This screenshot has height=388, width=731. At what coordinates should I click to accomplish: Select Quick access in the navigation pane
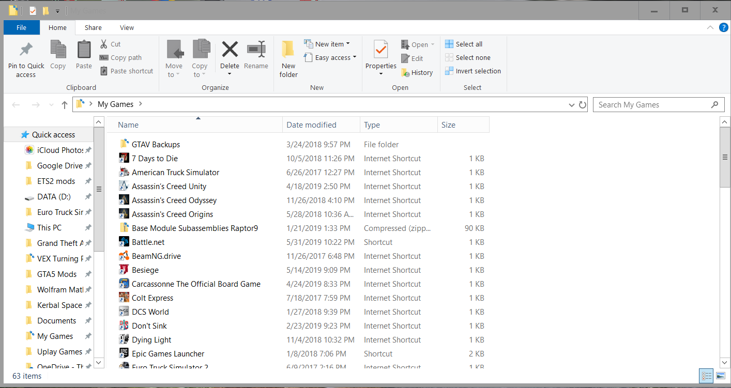pyautogui.click(x=49, y=135)
